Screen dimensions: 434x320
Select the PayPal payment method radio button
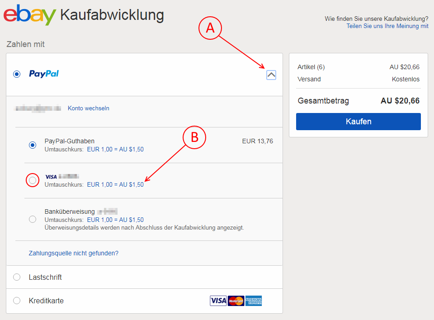17,74
